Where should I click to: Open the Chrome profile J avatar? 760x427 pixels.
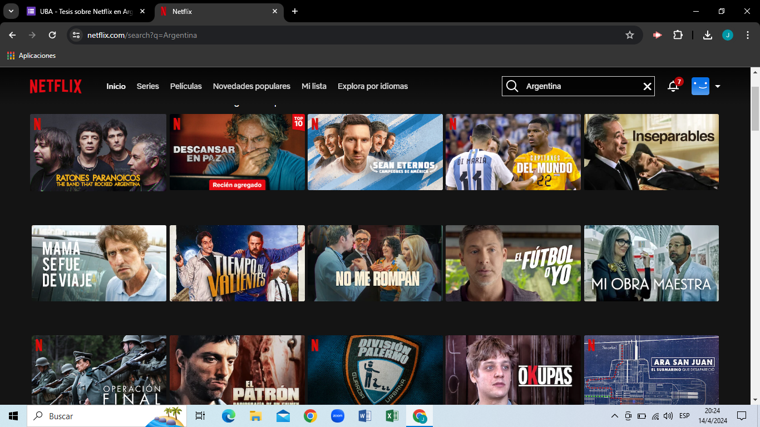pyautogui.click(x=728, y=35)
